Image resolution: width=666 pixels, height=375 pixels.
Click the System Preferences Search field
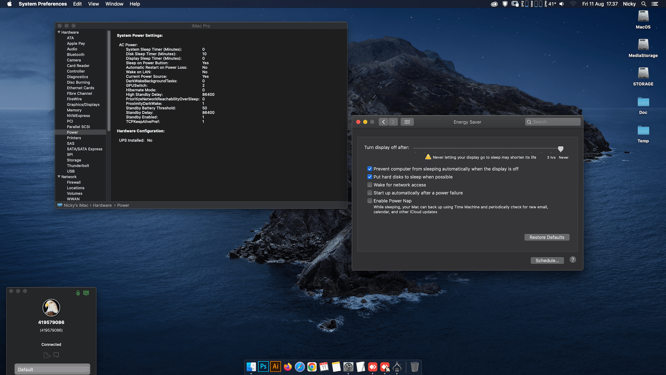pyautogui.click(x=553, y=122)
